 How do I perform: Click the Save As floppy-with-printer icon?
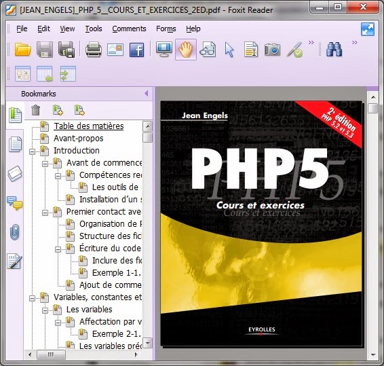[x=66, y=50]
